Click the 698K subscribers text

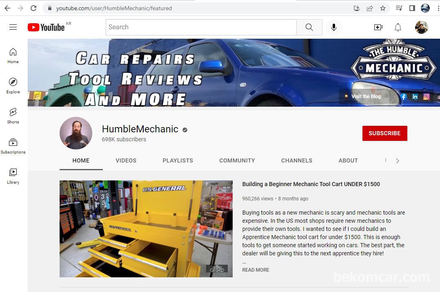click(x=124, y=139)
